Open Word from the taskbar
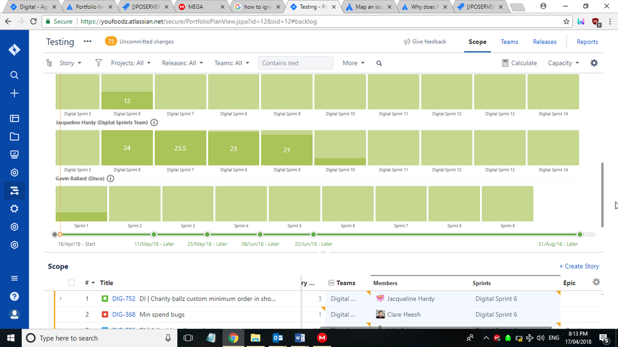 tap(299, 338)
